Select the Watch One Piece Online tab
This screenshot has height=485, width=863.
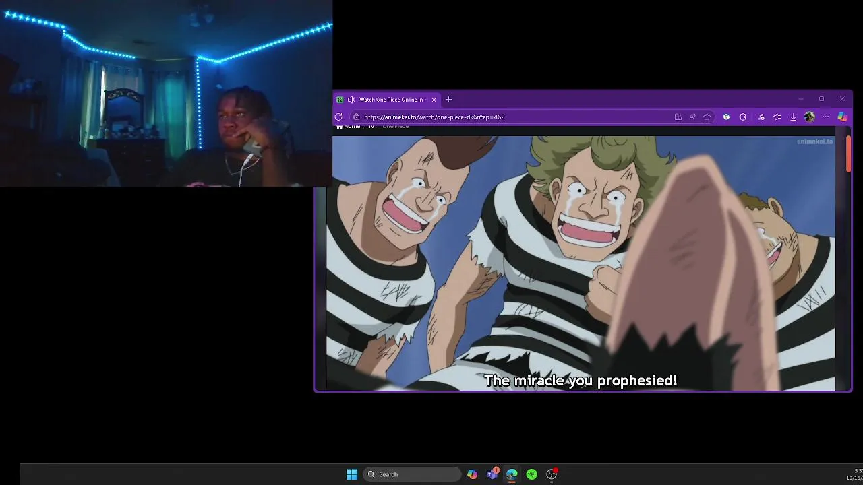pos(388,100)
